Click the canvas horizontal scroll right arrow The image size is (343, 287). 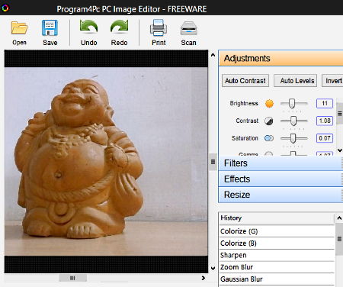[204, 278]
